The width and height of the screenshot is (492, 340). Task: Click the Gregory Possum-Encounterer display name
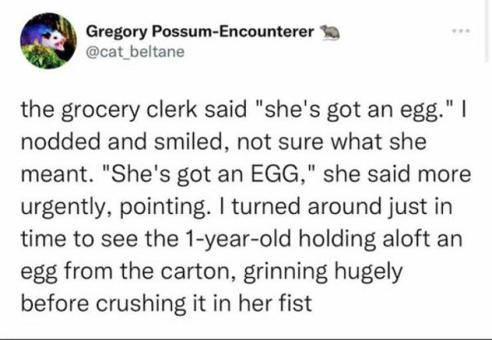(x=200, y=32)
